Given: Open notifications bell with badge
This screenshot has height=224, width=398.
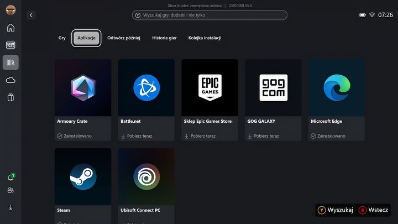Looking at the screenshot, I should pos(11,178).
